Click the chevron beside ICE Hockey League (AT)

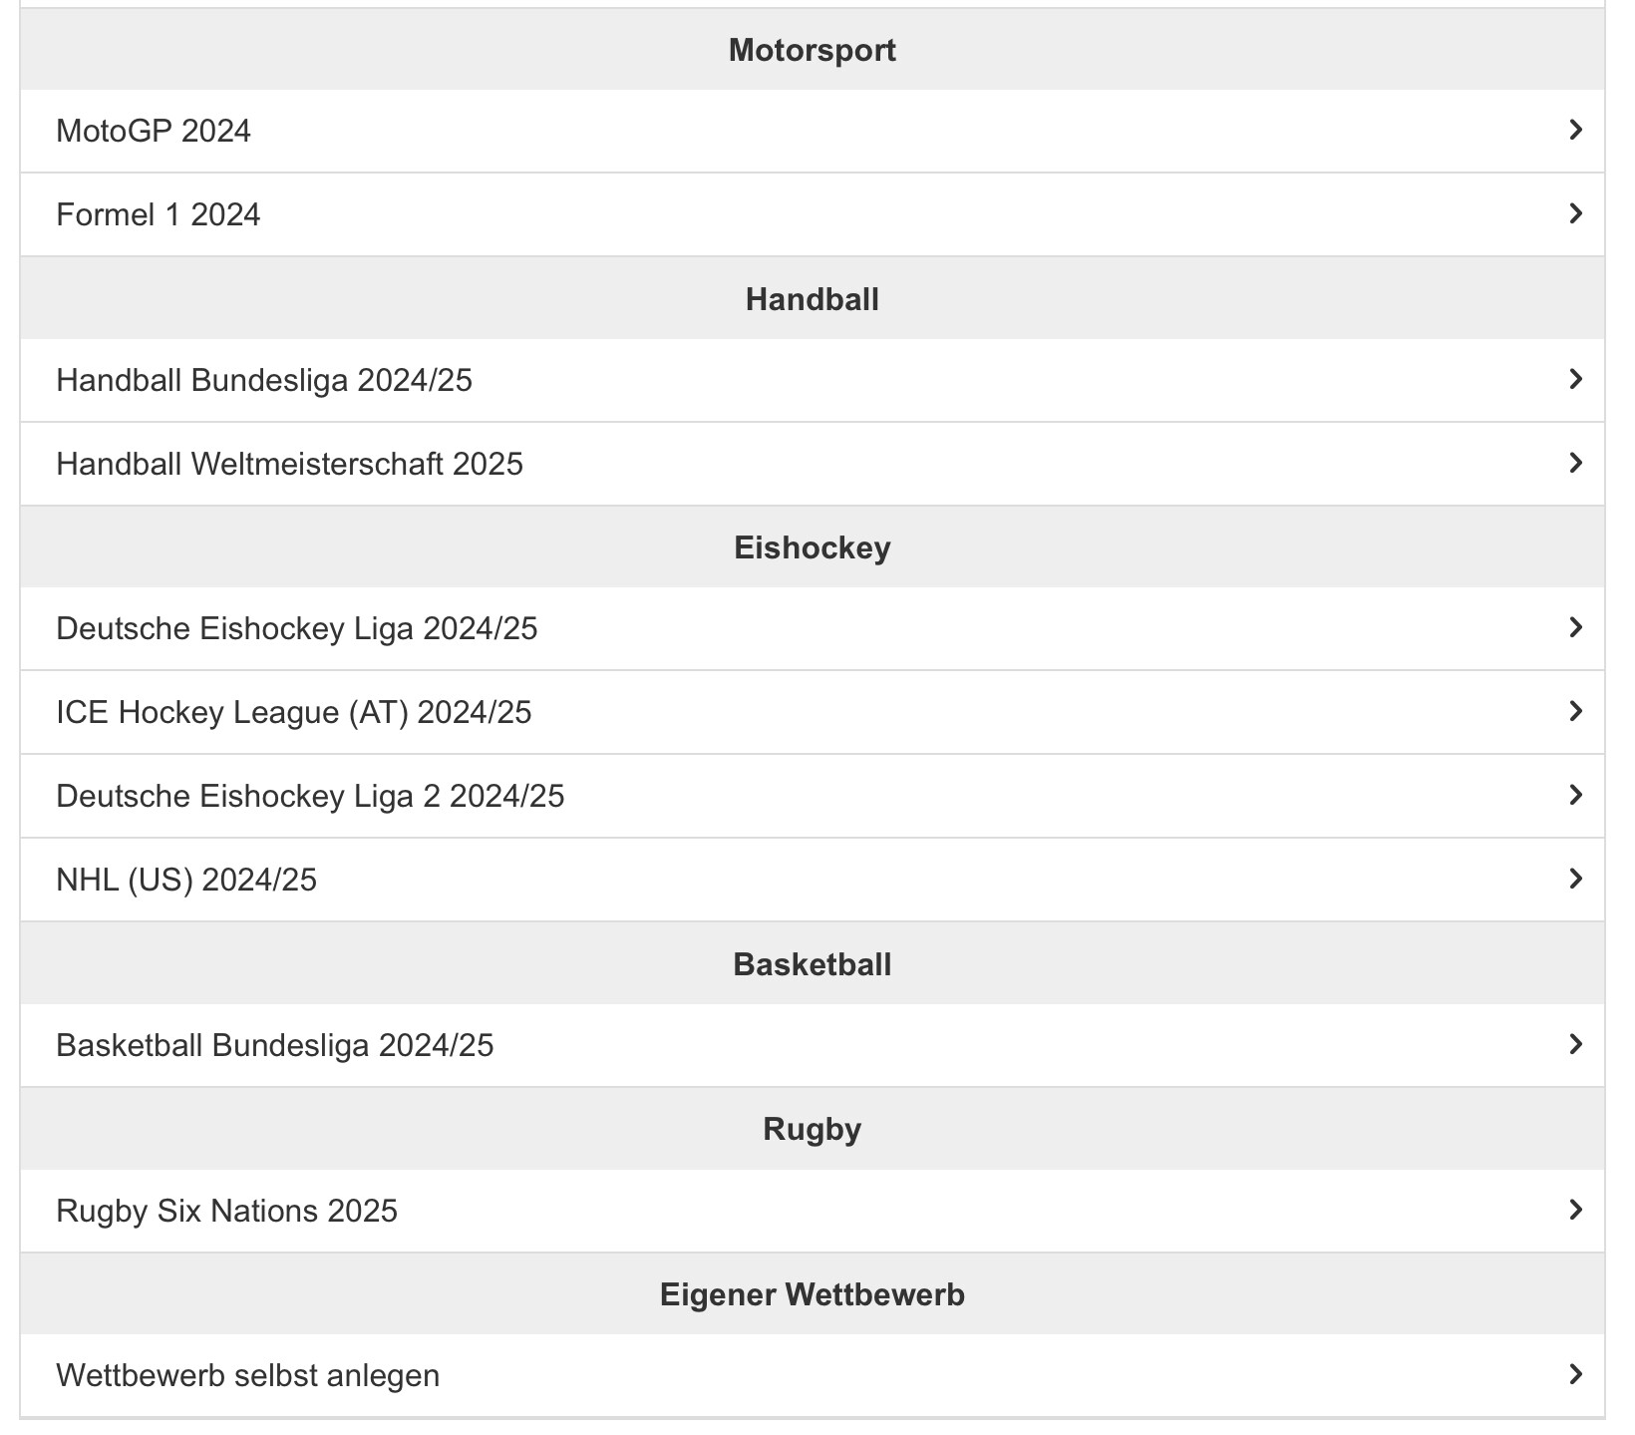tap(1575, 711)
